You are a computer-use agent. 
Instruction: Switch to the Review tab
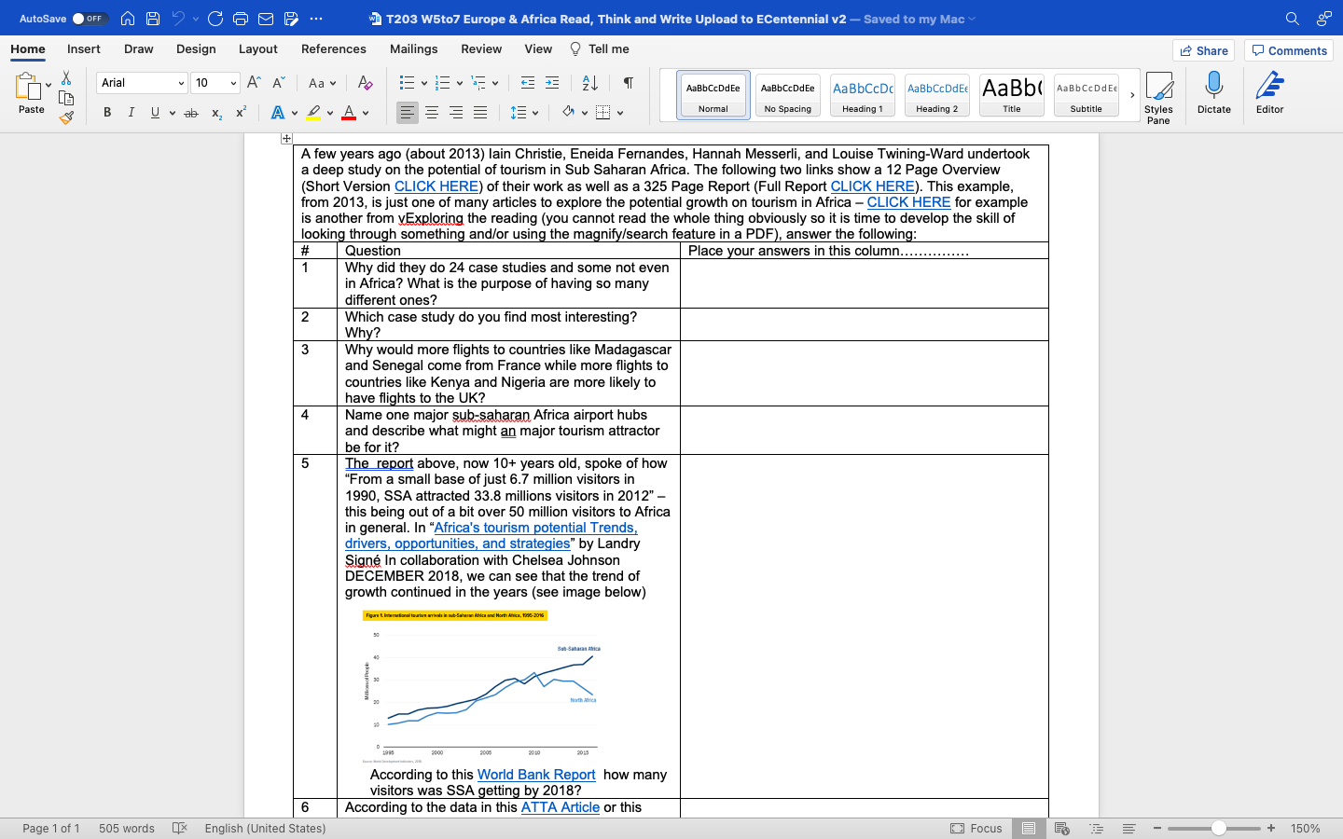pyautogui.click(x=481, y=48)
